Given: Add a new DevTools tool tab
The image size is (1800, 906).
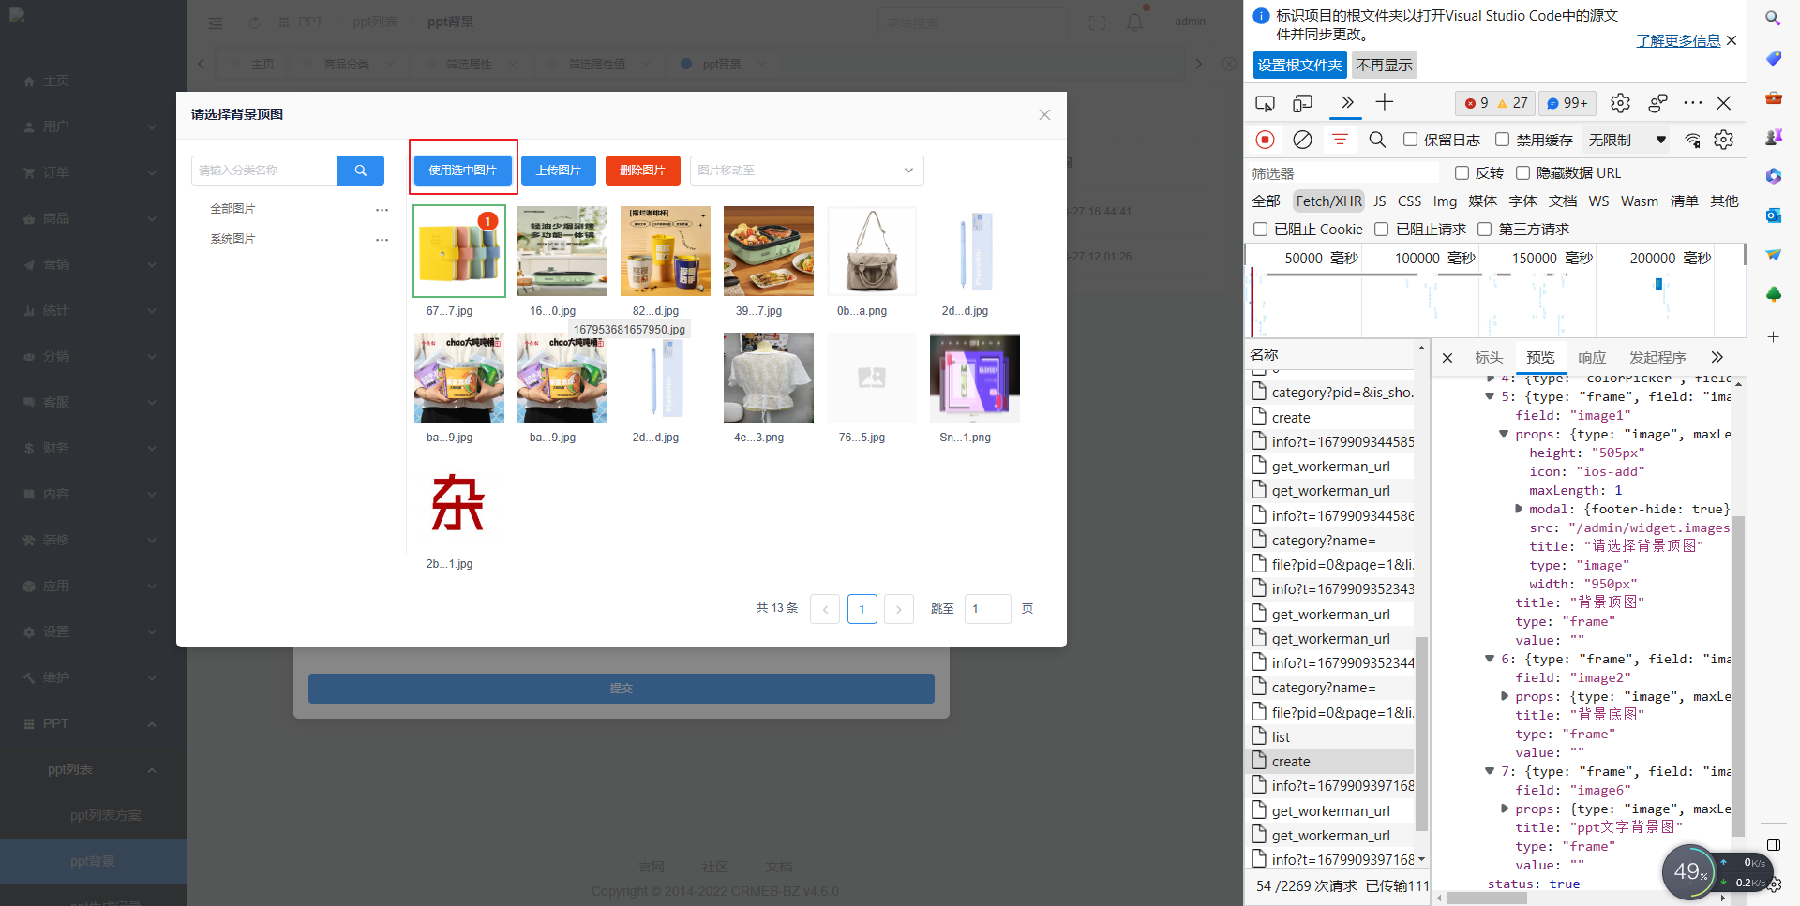Looking at the screenshot, I should 1385,102.
